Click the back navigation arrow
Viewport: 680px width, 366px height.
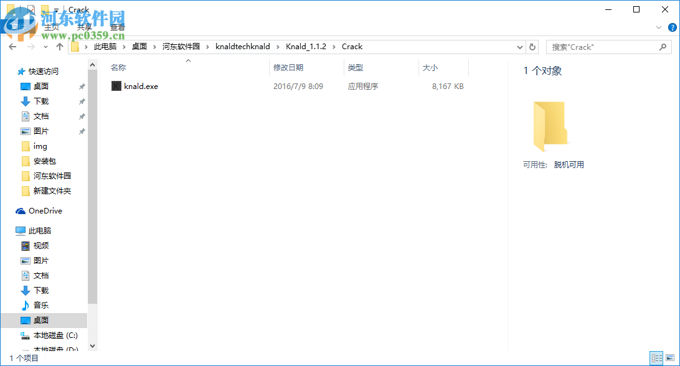12,47
